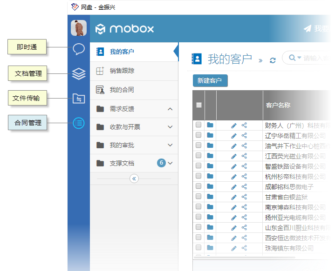Toggle the select-all checkbox in table header

click(x=199, y=105)
